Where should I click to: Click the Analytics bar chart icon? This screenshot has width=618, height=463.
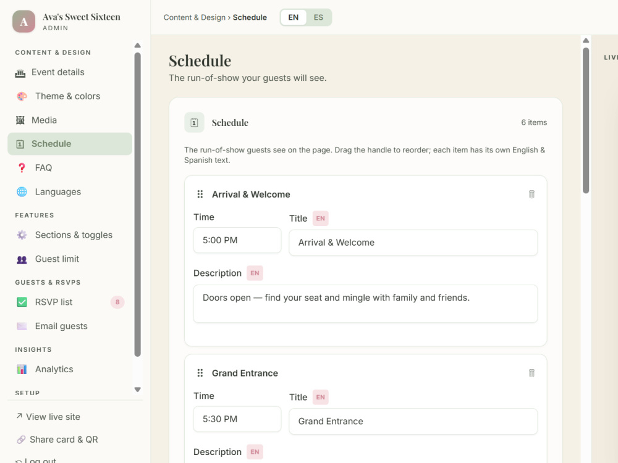[x=22, y=369]
